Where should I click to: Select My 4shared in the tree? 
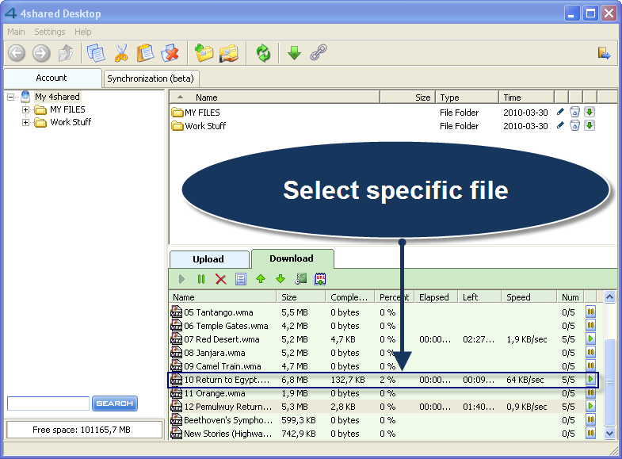point(57,97)
